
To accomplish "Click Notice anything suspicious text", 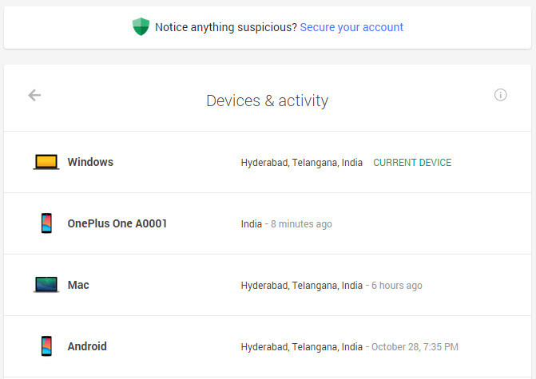I will click(x=226, y=27).
